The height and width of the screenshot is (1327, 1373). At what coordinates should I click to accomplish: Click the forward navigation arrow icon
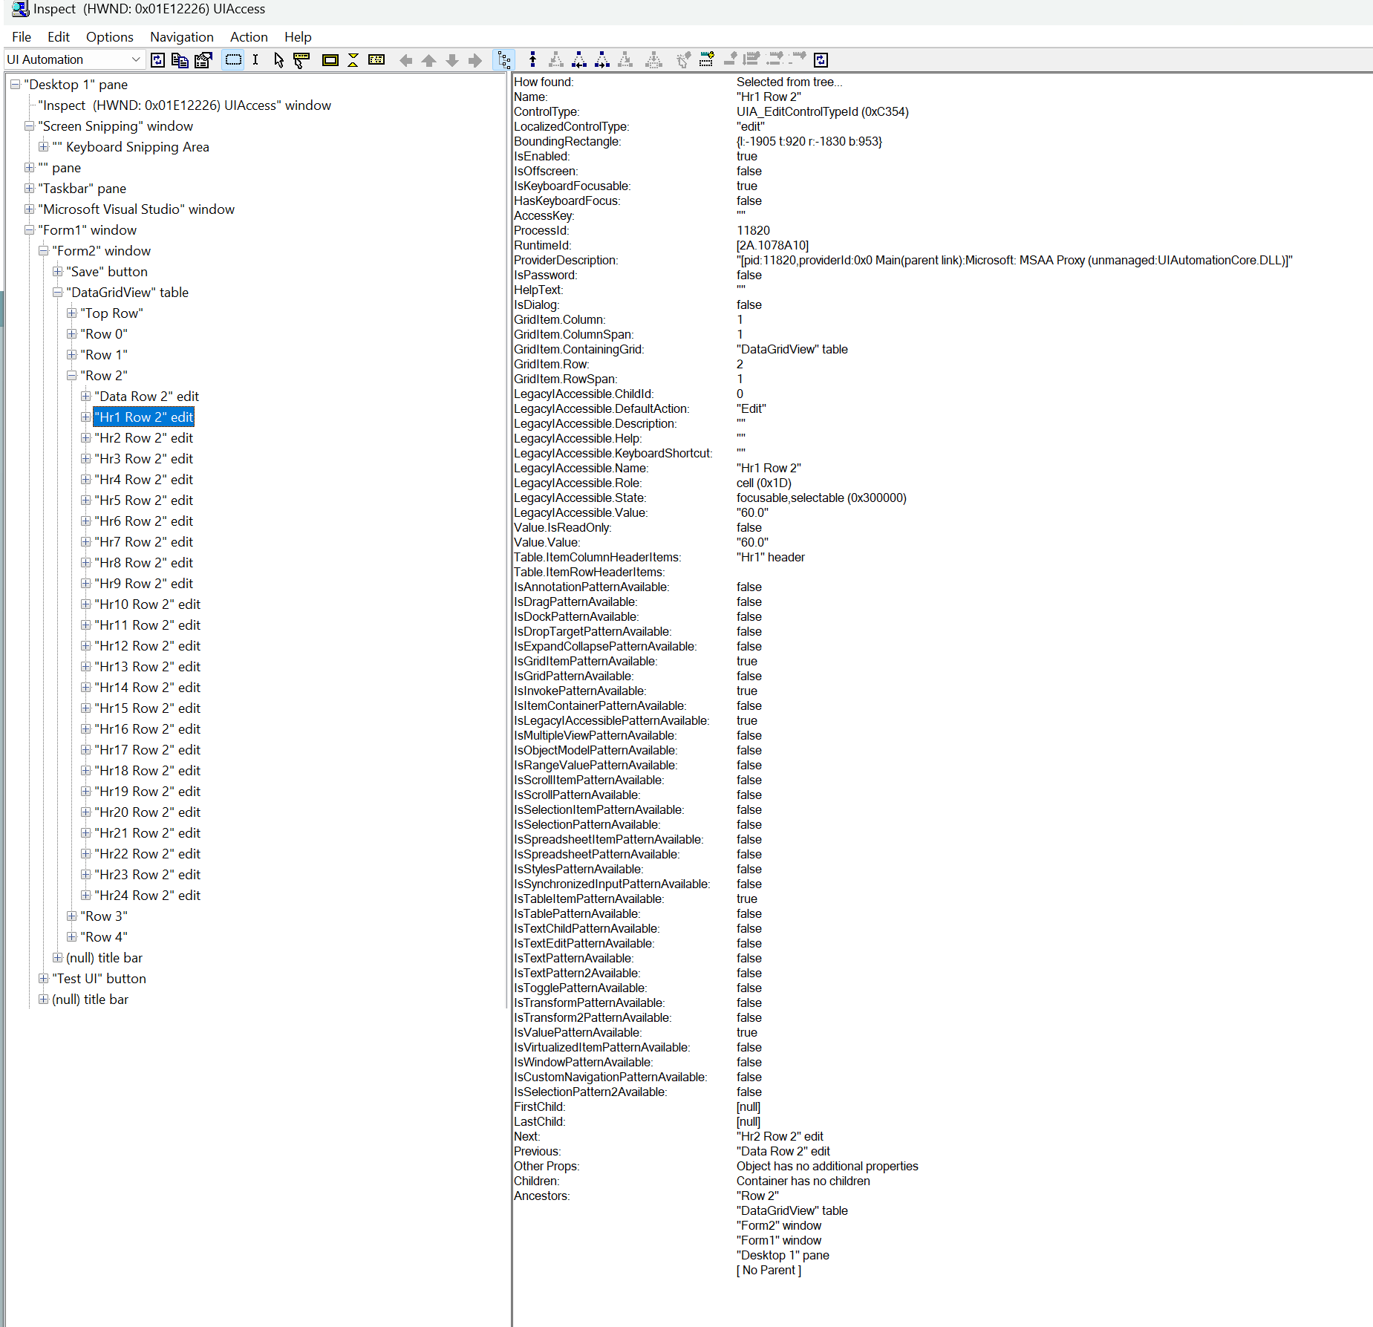coord(474,59)
